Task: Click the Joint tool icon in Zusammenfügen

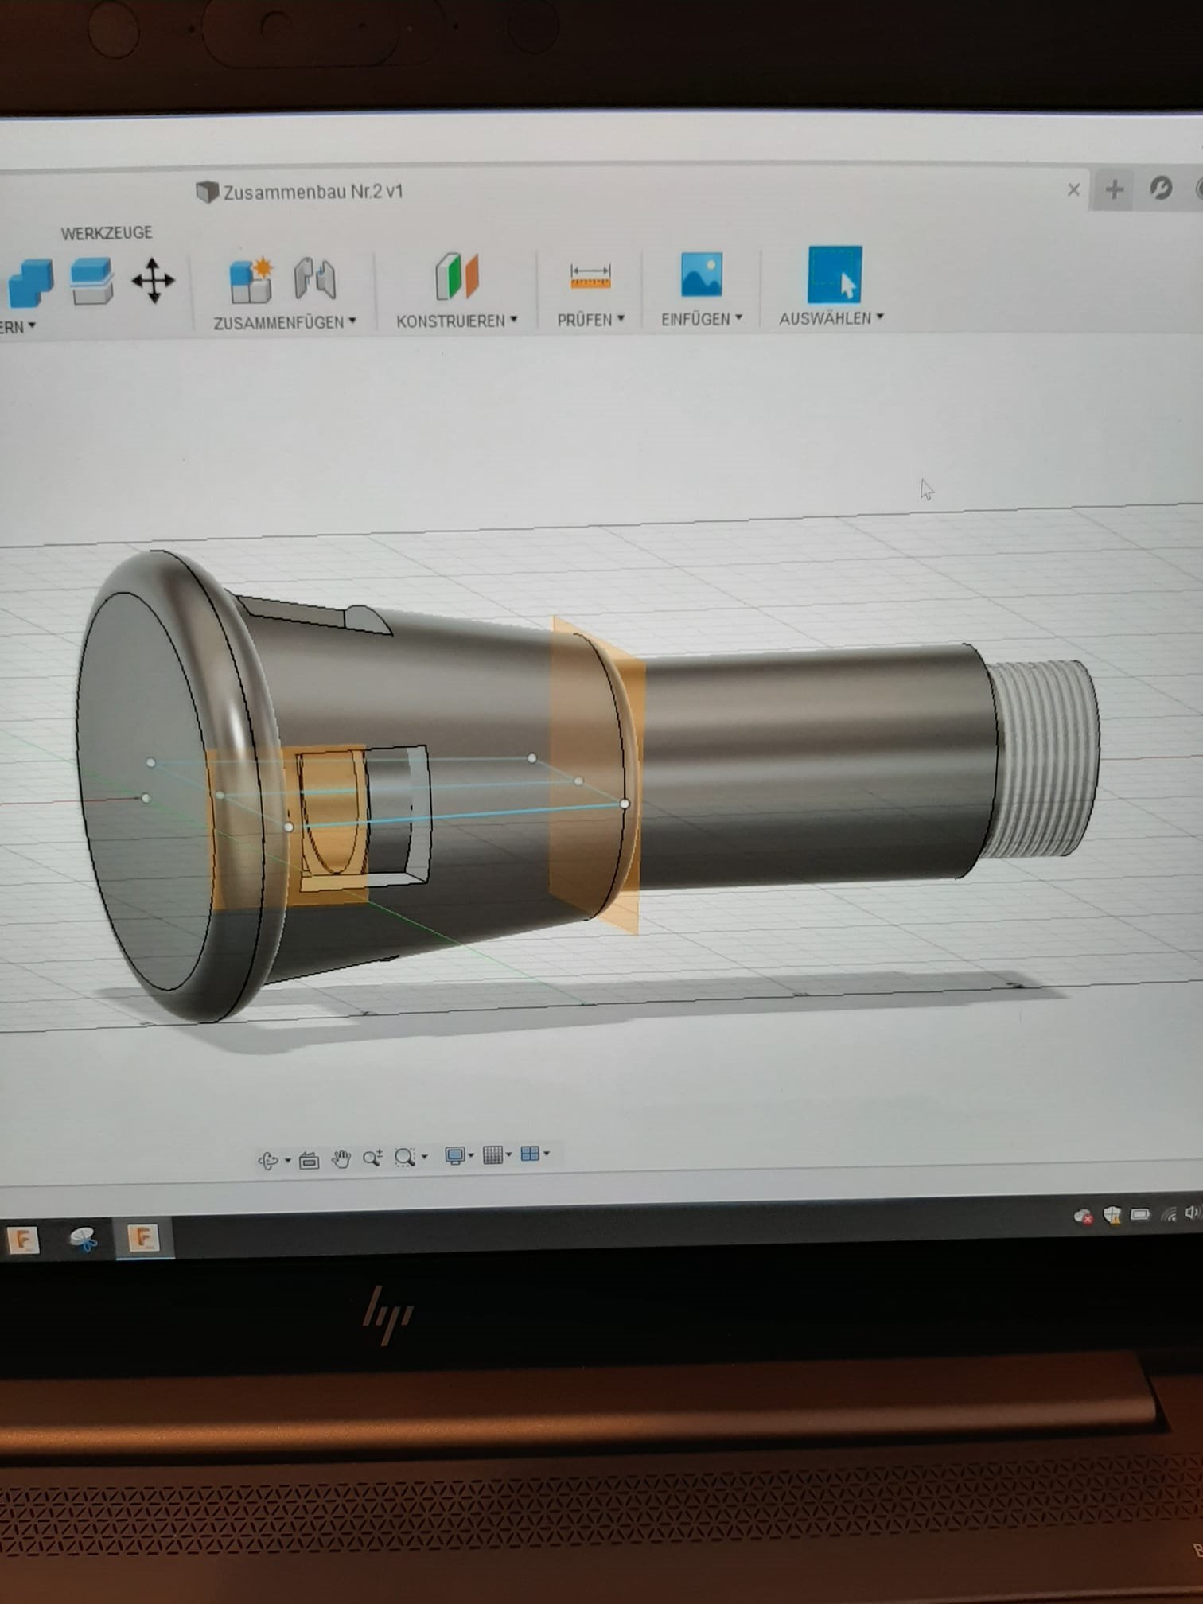Action: [315, 278]
